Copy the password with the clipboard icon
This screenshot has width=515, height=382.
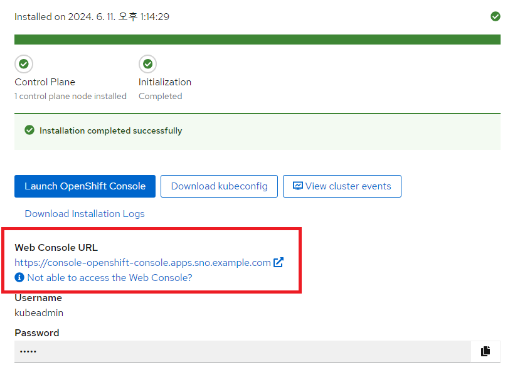coord(486,351)
